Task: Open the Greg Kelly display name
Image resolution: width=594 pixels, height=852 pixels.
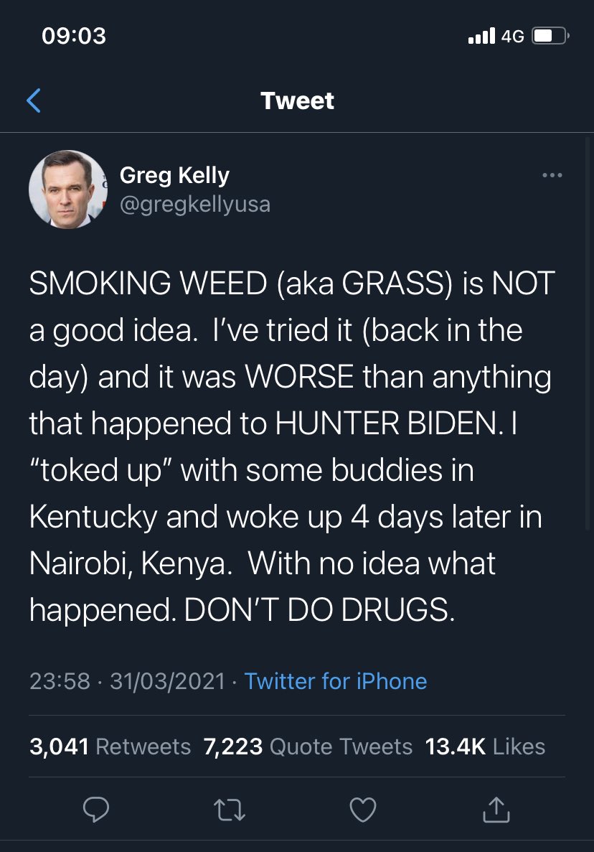Action: tap(174, 175)
